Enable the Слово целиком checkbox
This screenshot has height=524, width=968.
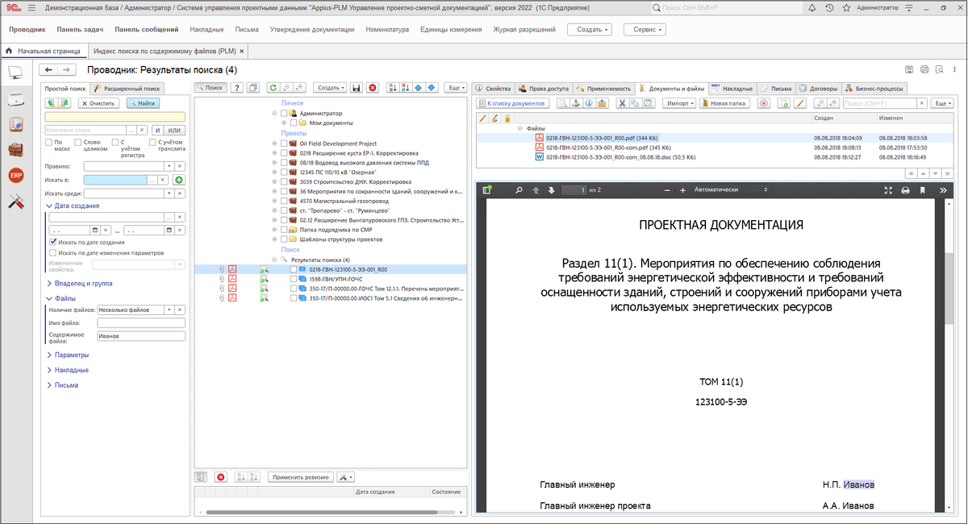click(x=77, y=143)
